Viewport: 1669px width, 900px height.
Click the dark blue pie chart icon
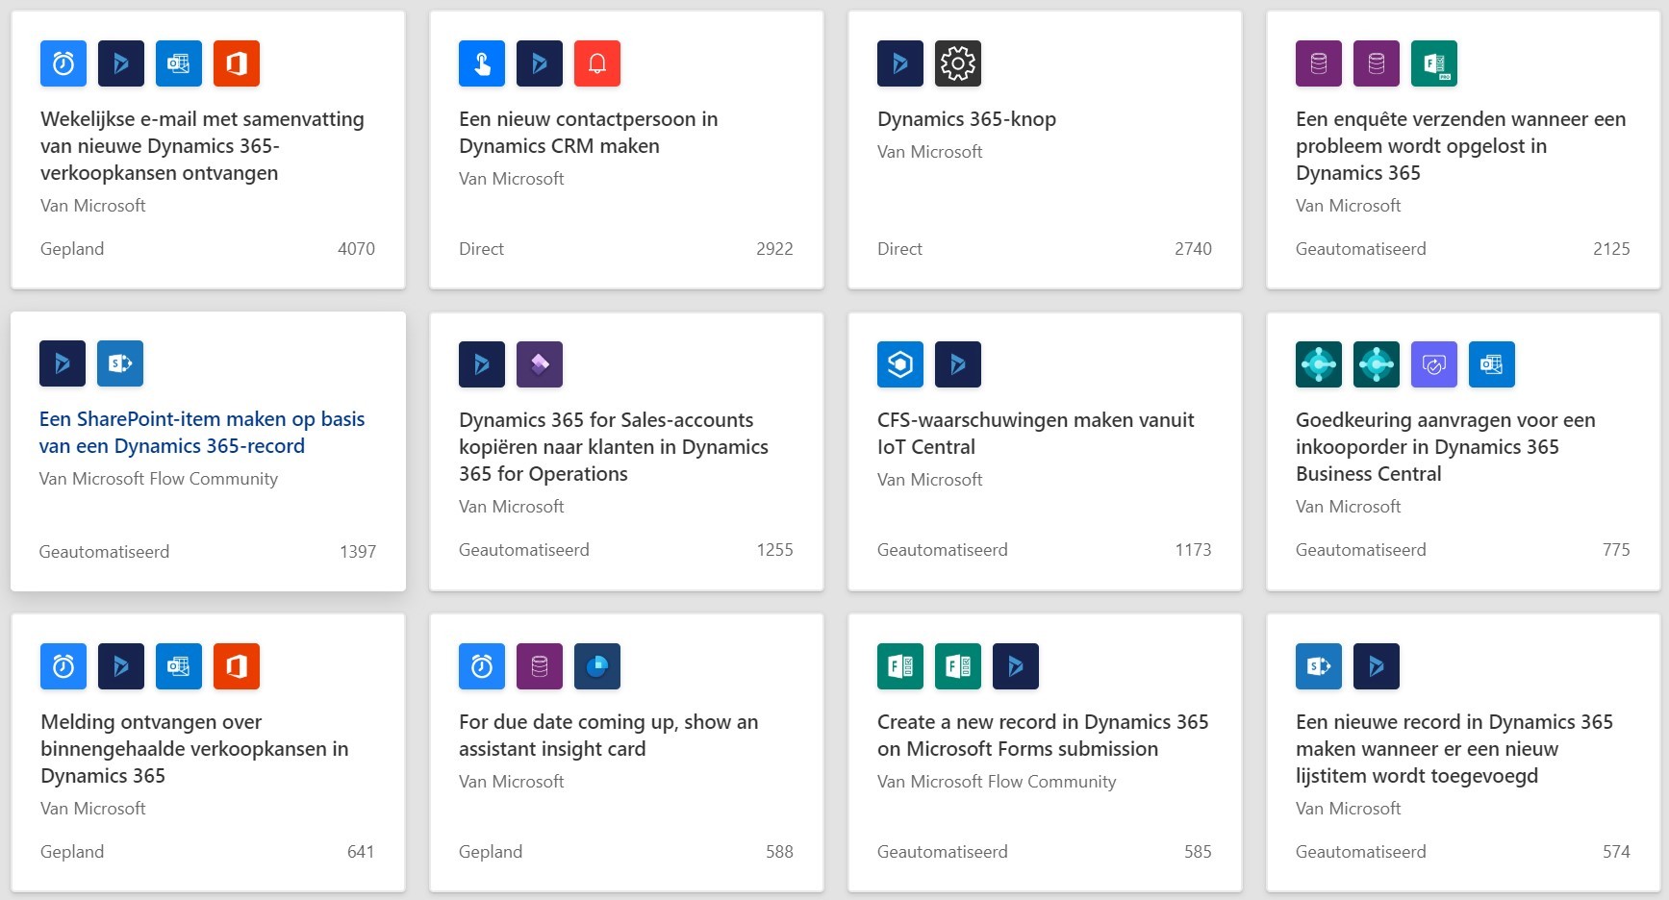point(597,666)
